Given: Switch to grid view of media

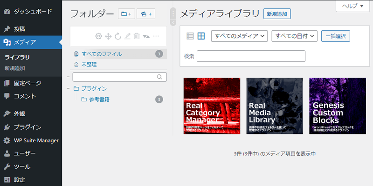Looking at the screenshot, I should (201, 36).
